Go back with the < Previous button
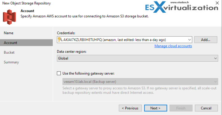Viewport: 222px width, 115px height. point(130,108)
